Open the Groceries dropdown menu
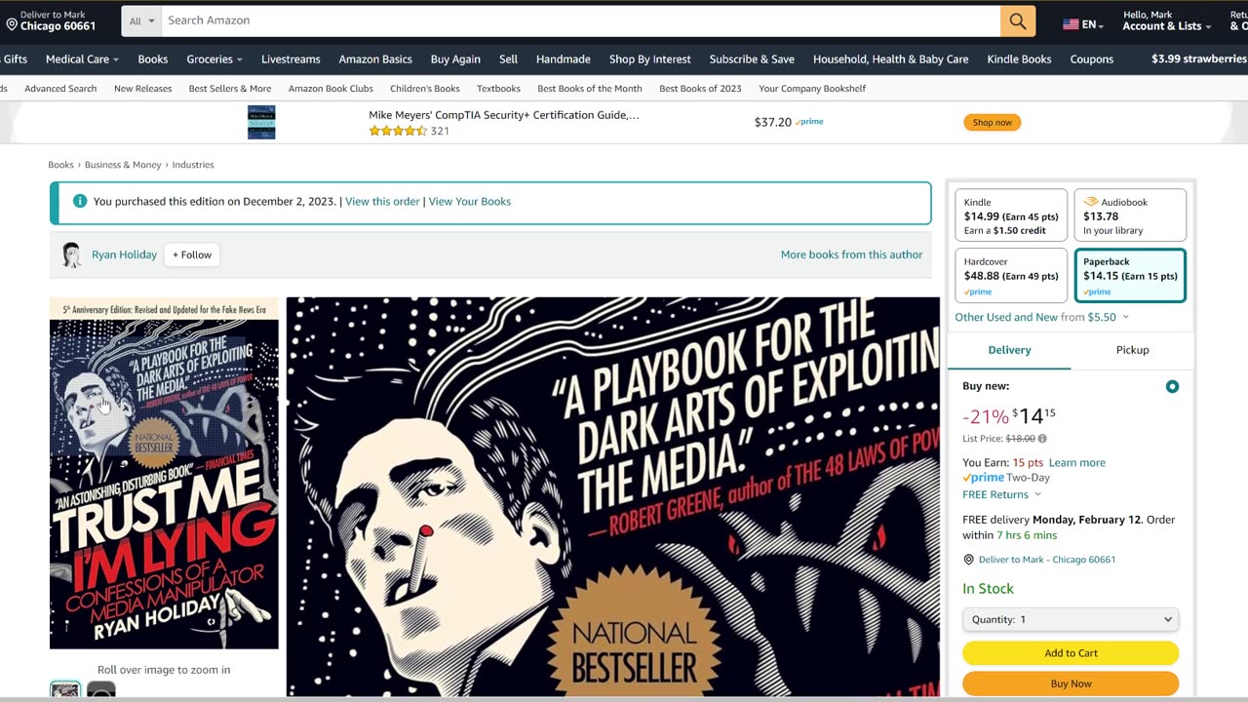The height and width of the screenshot is (702, 1248). pos(214,59)
